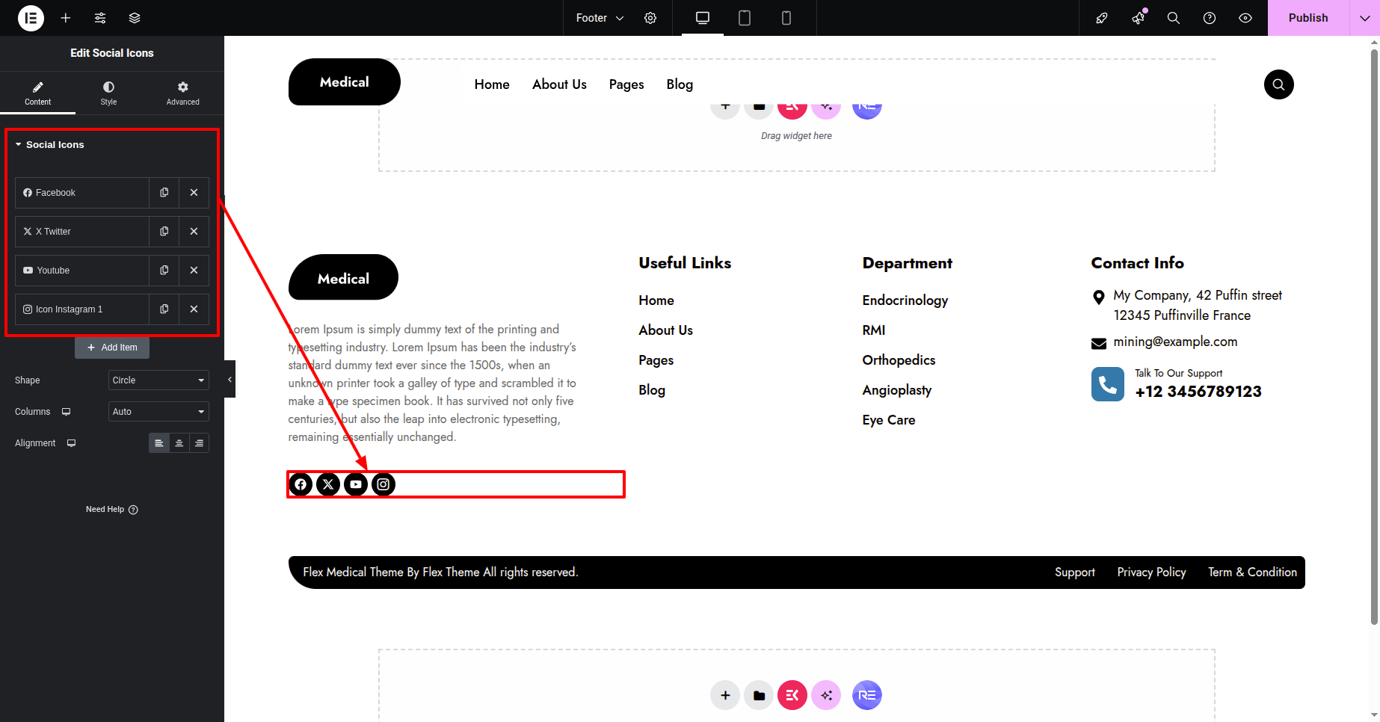Expand the X Twitter item

tap(82, 232)
